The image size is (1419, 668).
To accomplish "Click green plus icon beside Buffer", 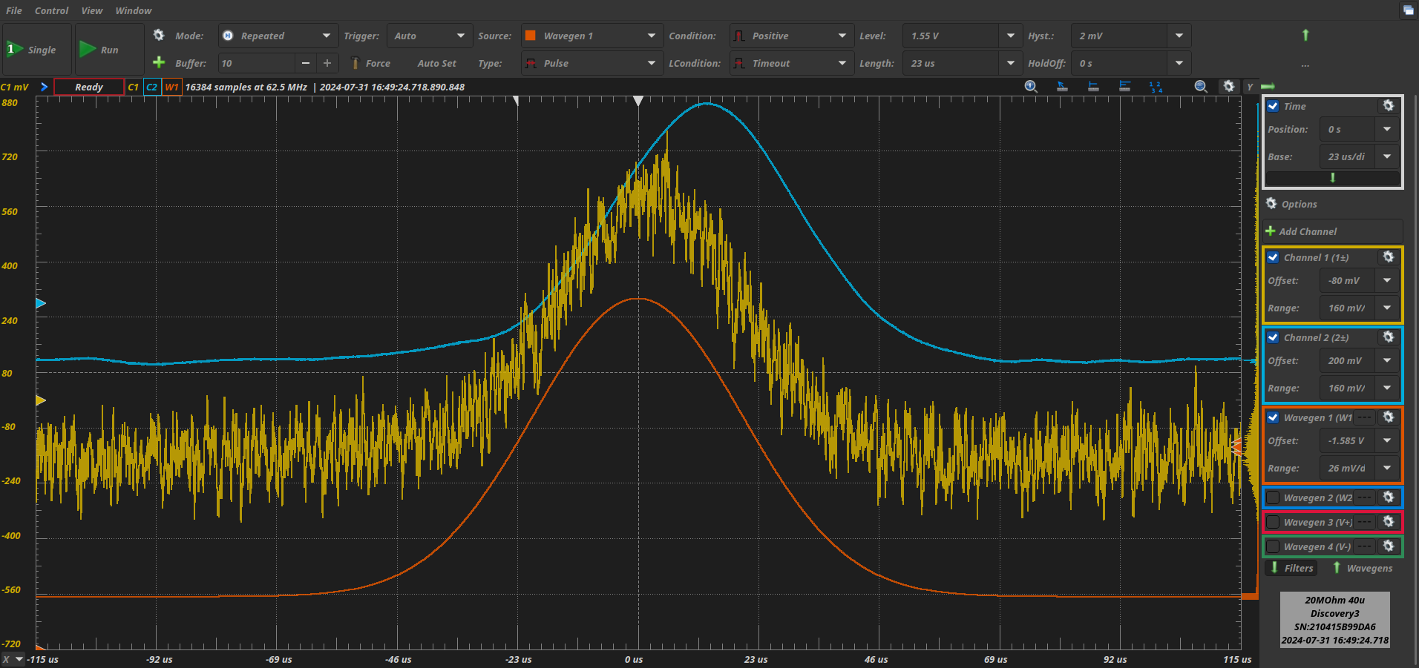I will coord(159,62).
